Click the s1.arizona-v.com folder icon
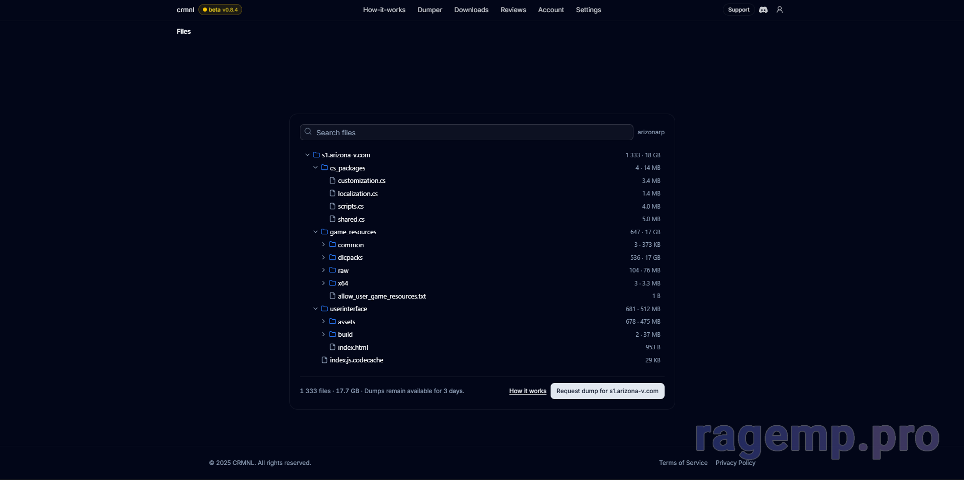The height and width of the screenshot is (480, 964). (x=316, y=155)
